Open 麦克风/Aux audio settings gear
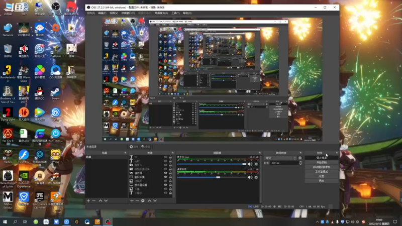 (256, 164)
